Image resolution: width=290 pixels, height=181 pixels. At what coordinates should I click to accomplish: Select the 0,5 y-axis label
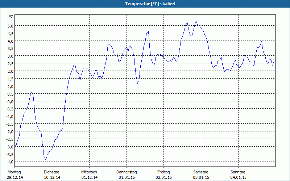[11, 94]
